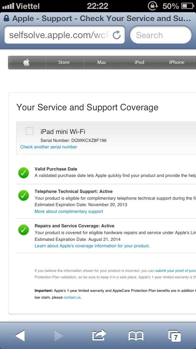Open the Store navigation tab
The width and height of the screenshot is (196, 349).
(x=64, y=62)
